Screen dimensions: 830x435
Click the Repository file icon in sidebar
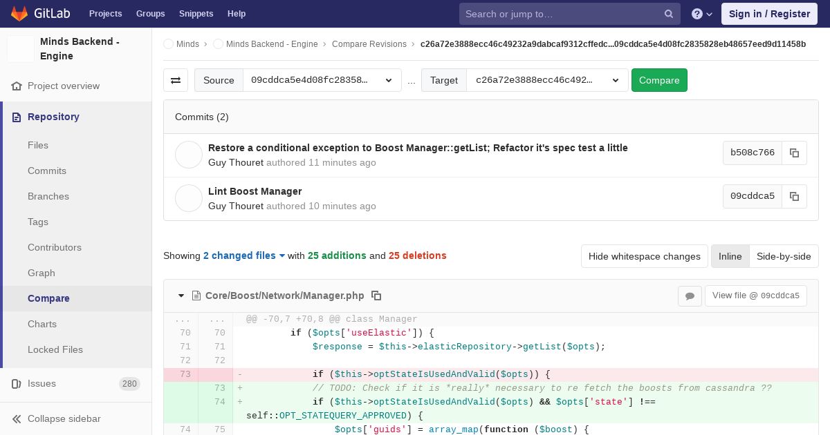17,117
